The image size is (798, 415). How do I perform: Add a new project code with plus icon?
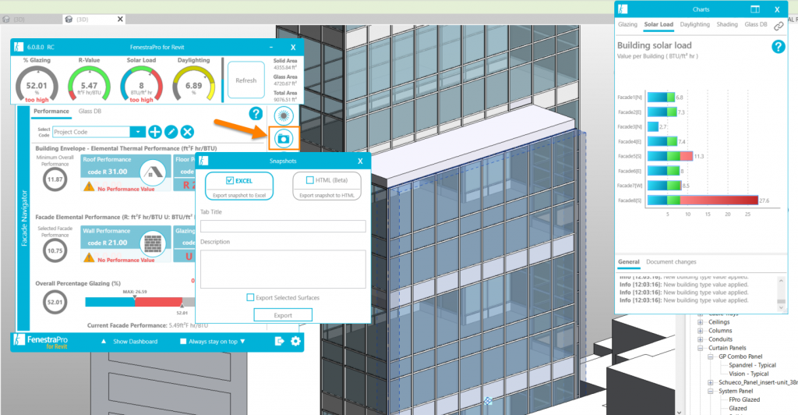155,132
